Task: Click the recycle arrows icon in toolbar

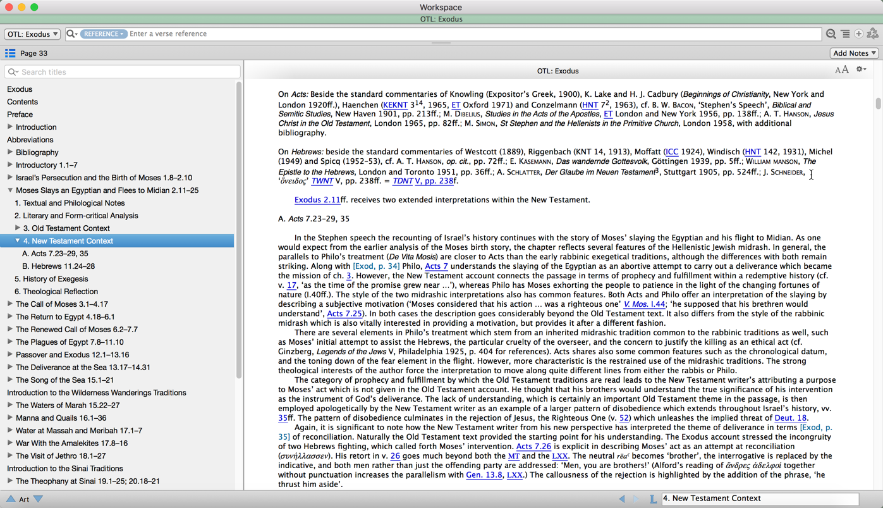Action: pos(873,34)
